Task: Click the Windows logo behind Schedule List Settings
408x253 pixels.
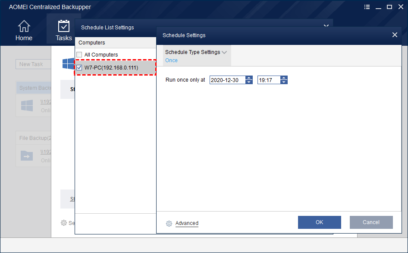Action: pos(68,63)
